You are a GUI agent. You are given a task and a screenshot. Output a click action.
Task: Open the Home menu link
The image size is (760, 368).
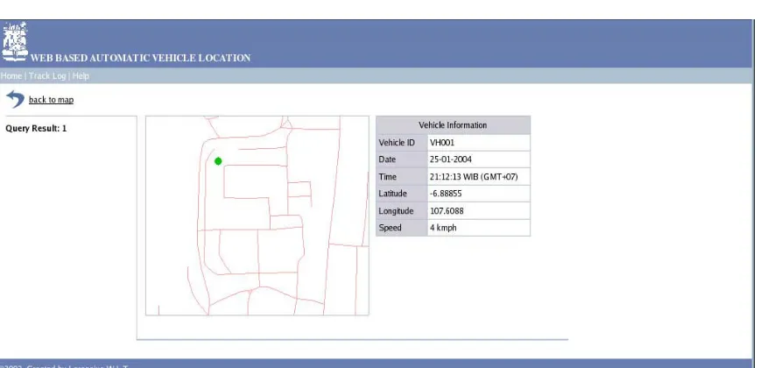[11, 75]
